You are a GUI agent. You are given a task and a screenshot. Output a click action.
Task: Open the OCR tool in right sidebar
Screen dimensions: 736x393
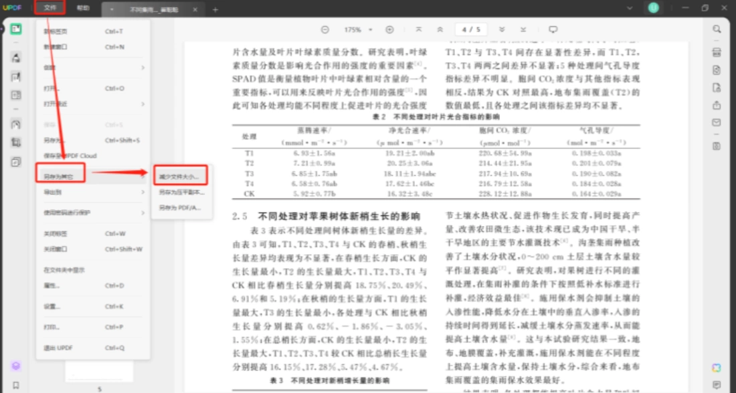[x=717, y=52]
